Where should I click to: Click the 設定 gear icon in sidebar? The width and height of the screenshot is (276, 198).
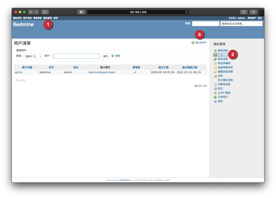(215, 88)
